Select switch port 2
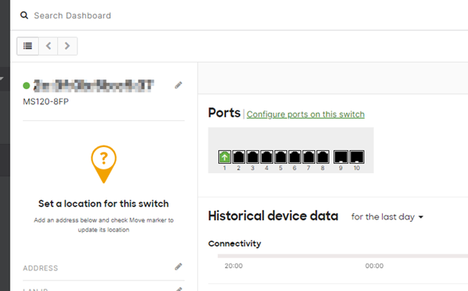This screenshot has height=291, width=468. click(x=239, y=157)
